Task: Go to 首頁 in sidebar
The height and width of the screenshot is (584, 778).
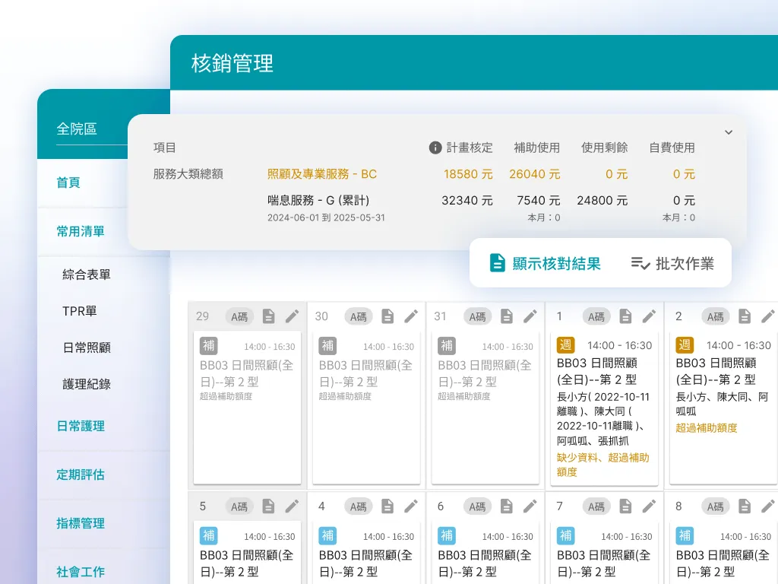Action: pos(68,182)
